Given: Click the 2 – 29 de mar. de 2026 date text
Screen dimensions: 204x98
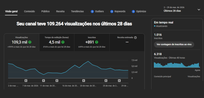Looking at the screenshot, I should click(174, 7).
